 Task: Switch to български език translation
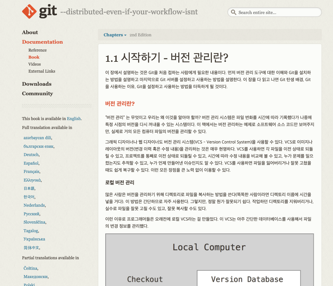39,146
